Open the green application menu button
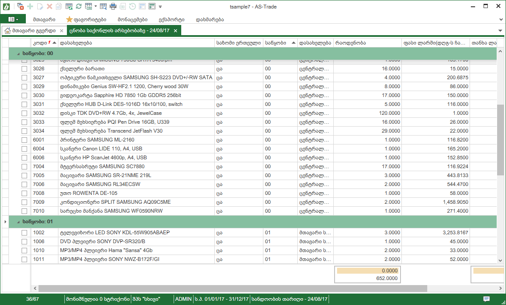 coord(13,19)
